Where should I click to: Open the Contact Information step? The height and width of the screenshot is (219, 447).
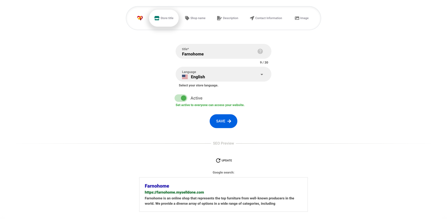click(266, 18)
